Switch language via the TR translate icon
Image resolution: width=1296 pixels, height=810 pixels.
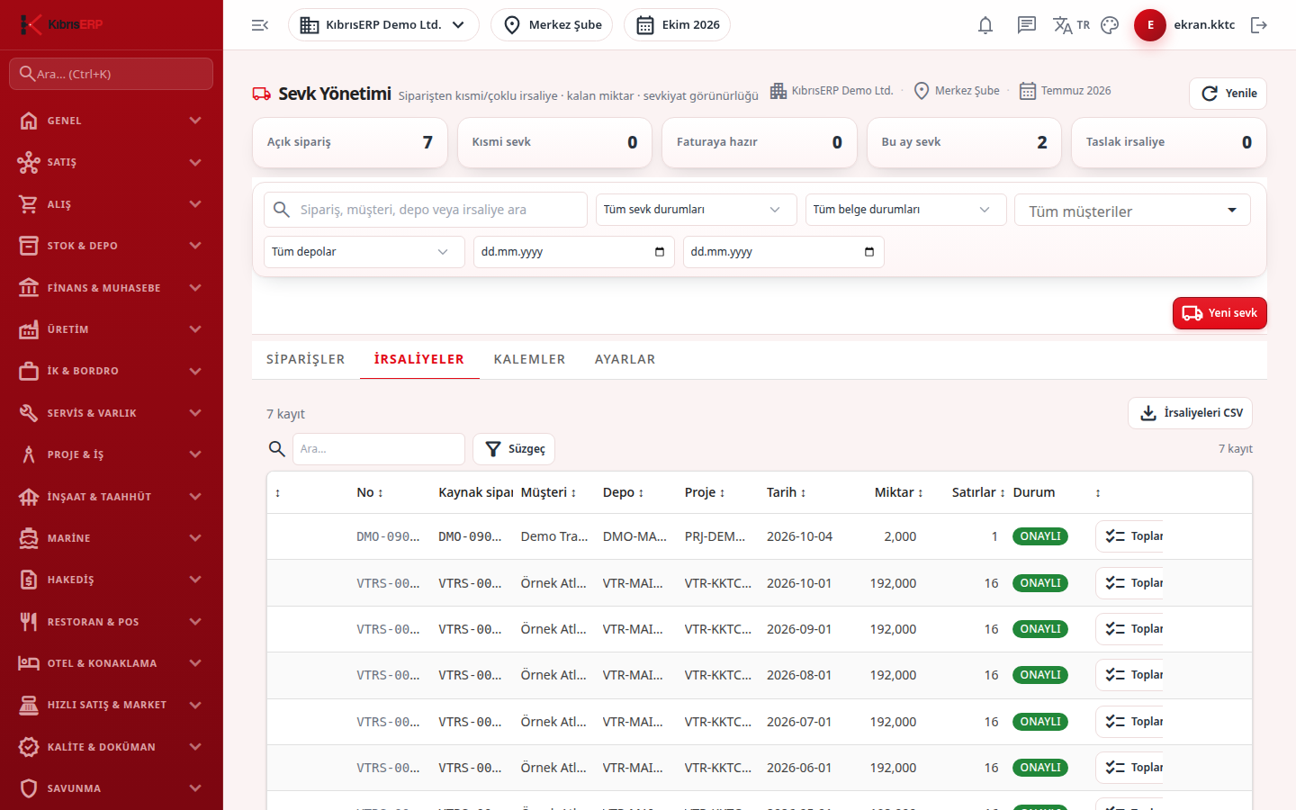pos(1071,25)
